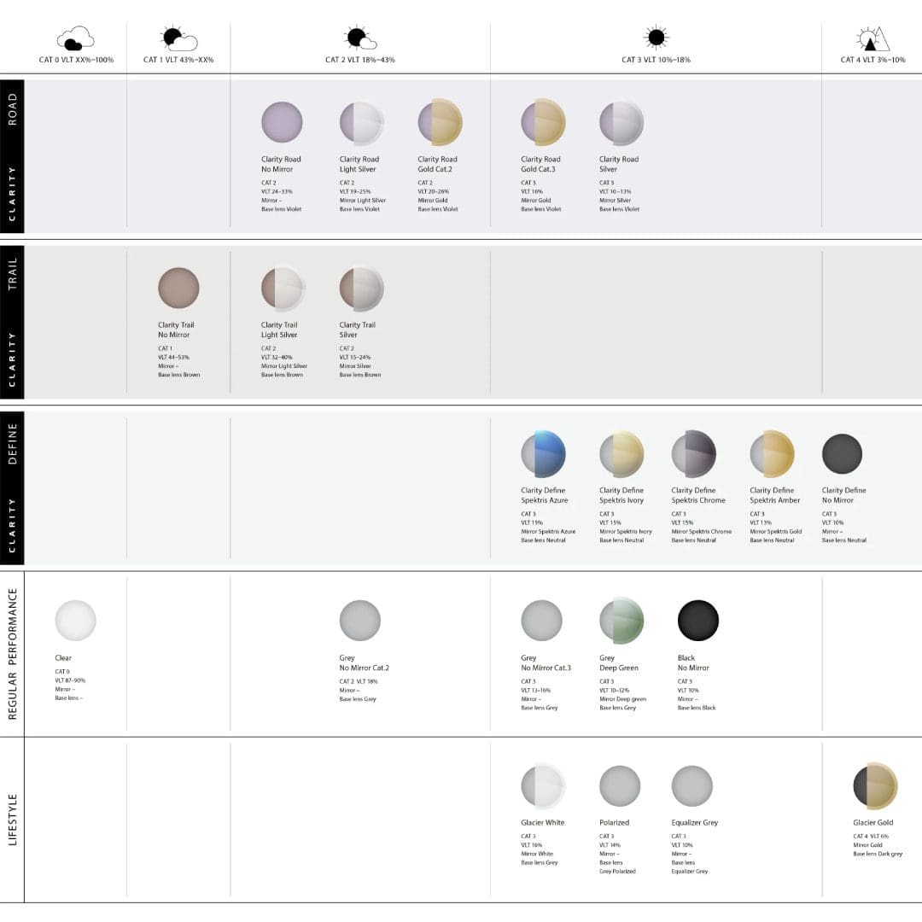Screen dimensions: 922x922
Task: Click the Clear CAT 0 lens swatch
Action: point(75,620)
